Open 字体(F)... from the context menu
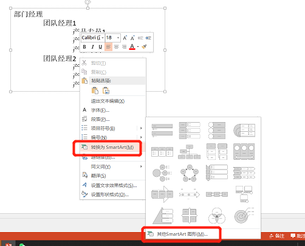 (x=100, y=110)
